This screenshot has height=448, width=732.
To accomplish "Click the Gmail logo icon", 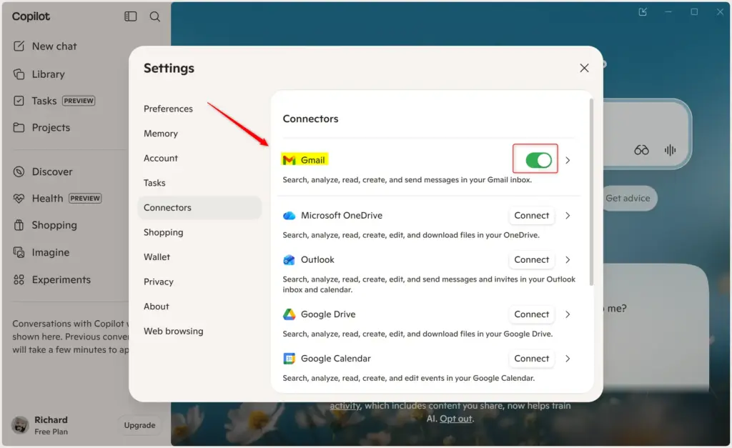I will pyautogui.click(x=289, y=160).
